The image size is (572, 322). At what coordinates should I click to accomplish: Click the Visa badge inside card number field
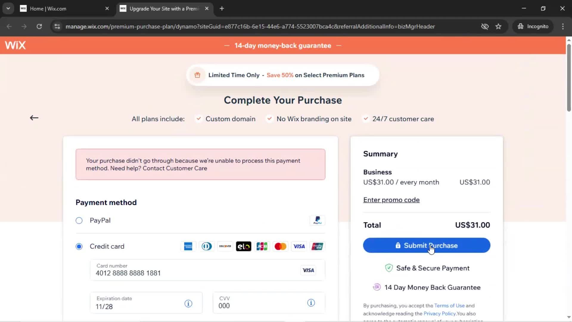click(x=308, y=270)
